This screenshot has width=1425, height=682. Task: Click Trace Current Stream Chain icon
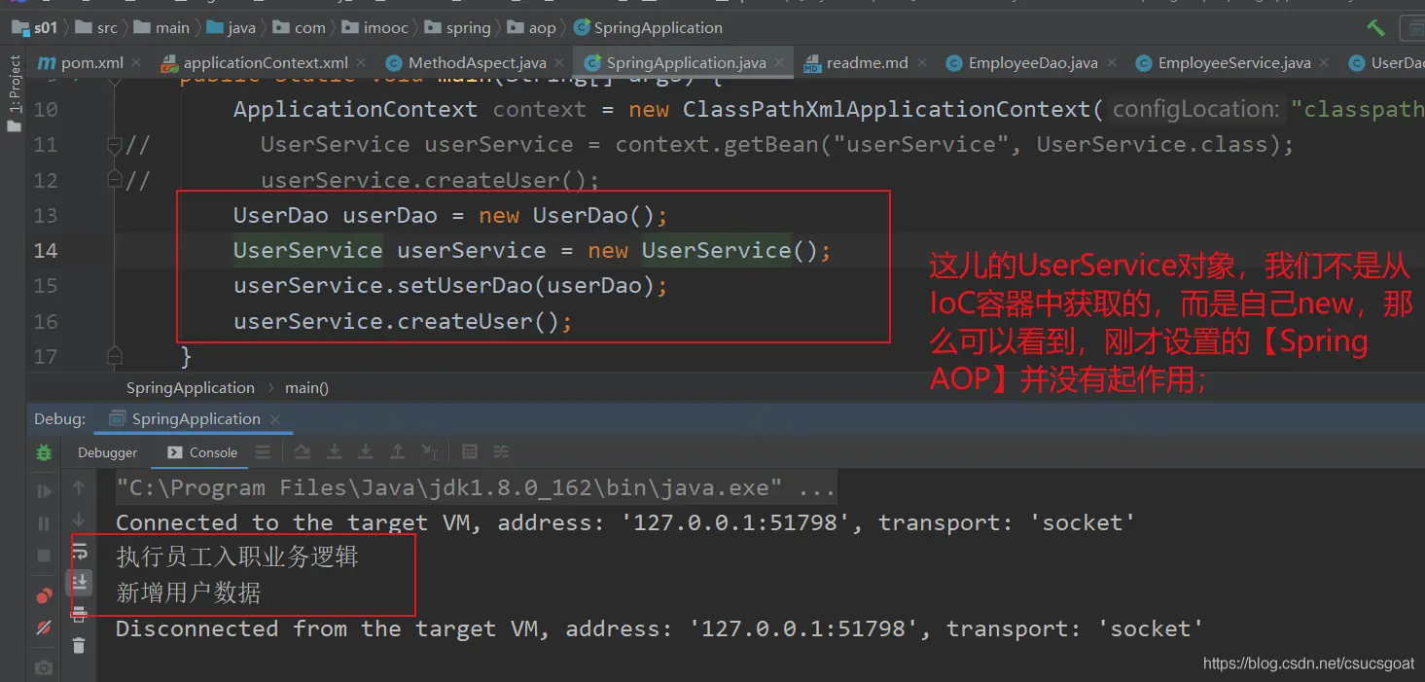point(501,452)
